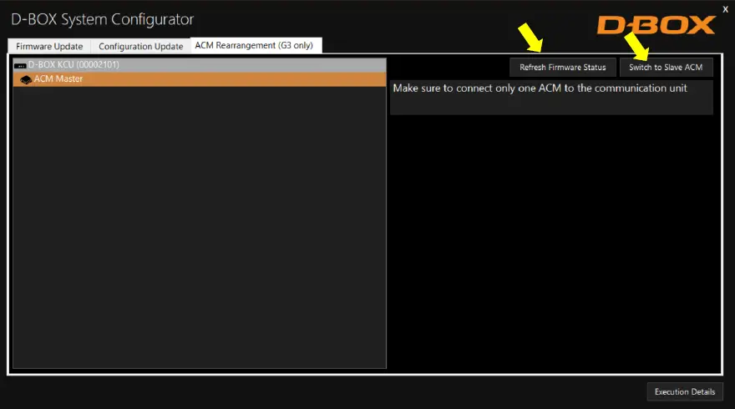Viewport: 735px width, 409px height.
Task: Close the D-BOX System Configurator window
Action: (725, 9)
